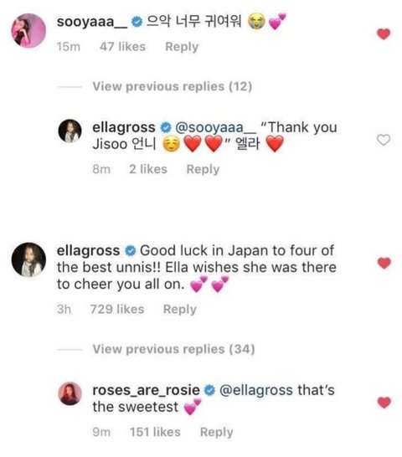This screenshot has height=457, width=402.
Task: Open the @ellagross mention in rosie's reply
Action: click(255, 390)
